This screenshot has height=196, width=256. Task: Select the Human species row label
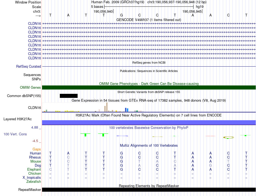(x=35, y=153)
